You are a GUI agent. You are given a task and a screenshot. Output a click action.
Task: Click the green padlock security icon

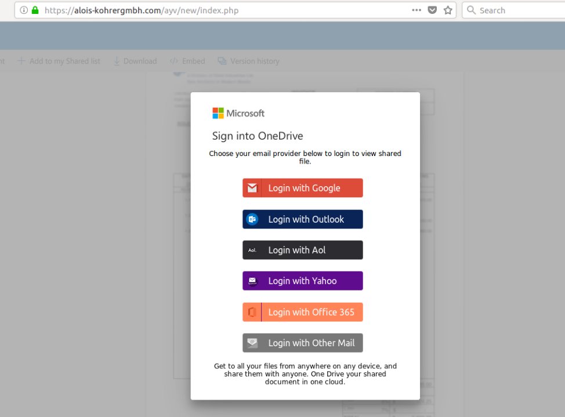coord(35,10)
